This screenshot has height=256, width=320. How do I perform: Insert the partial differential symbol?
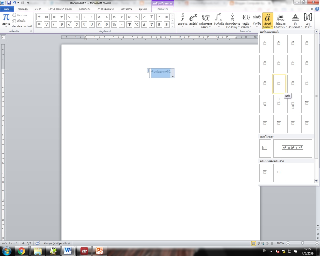tap(61, 24)
